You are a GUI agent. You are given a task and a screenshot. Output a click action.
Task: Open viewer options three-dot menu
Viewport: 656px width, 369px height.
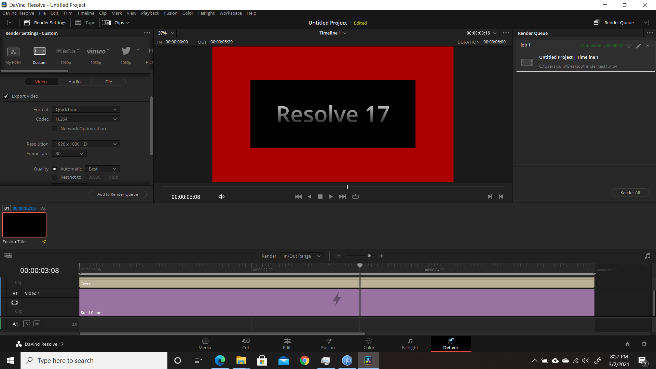pos(506,33)
